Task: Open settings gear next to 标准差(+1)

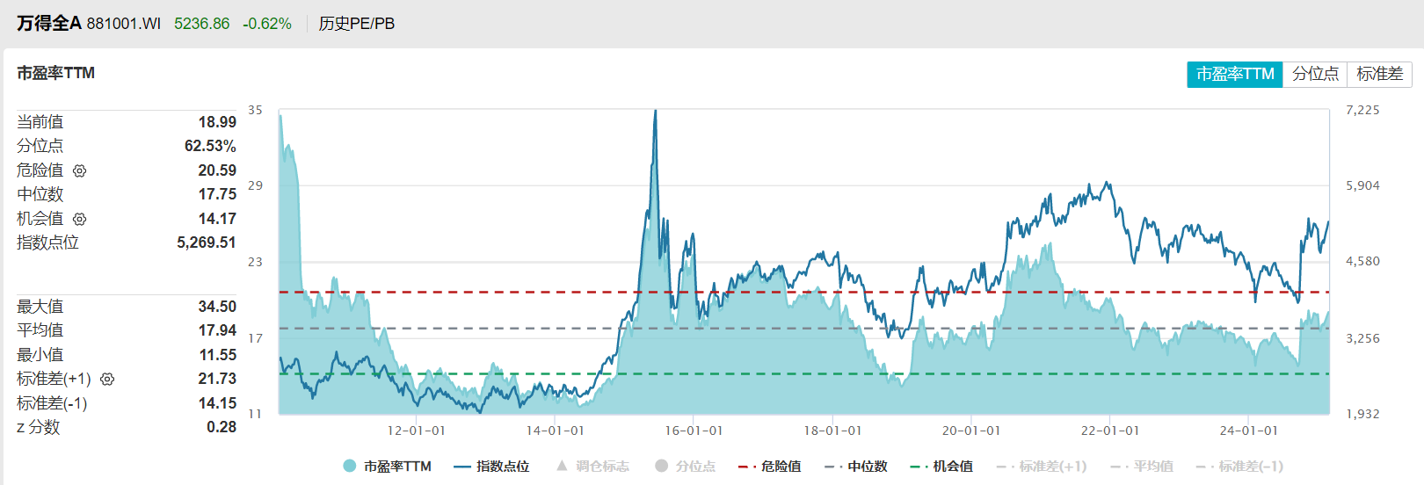Action: [x=107, y=380]
